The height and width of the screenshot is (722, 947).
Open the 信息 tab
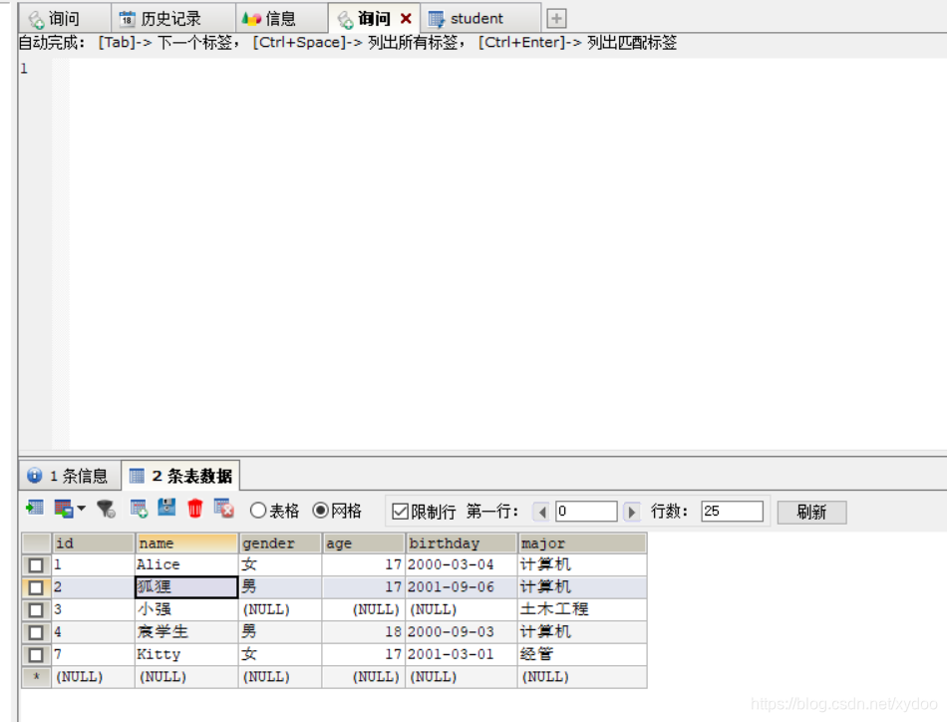point(280,19)
